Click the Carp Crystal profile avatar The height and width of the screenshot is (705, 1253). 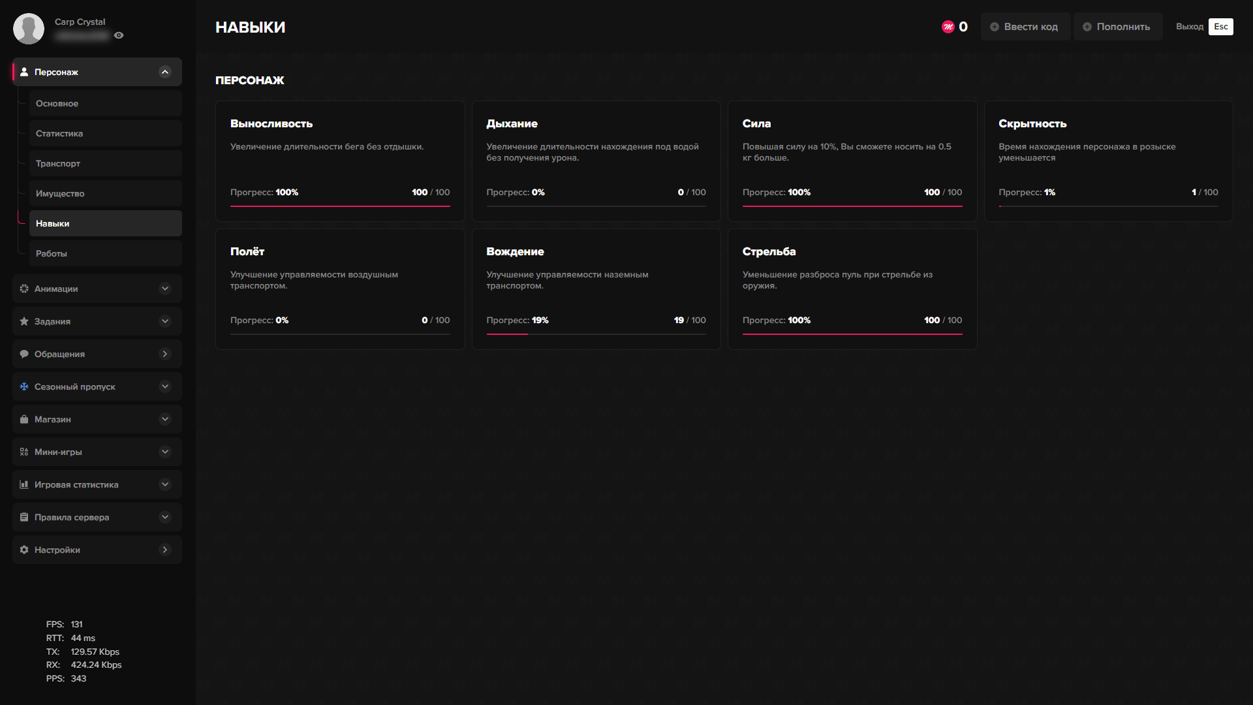(x=29, y=29)
